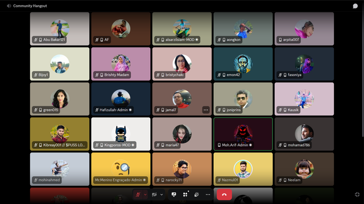The height and width of the screenshot is (204, 364).
Task: Open more options in the call toolbar
Action: point(208,194)
